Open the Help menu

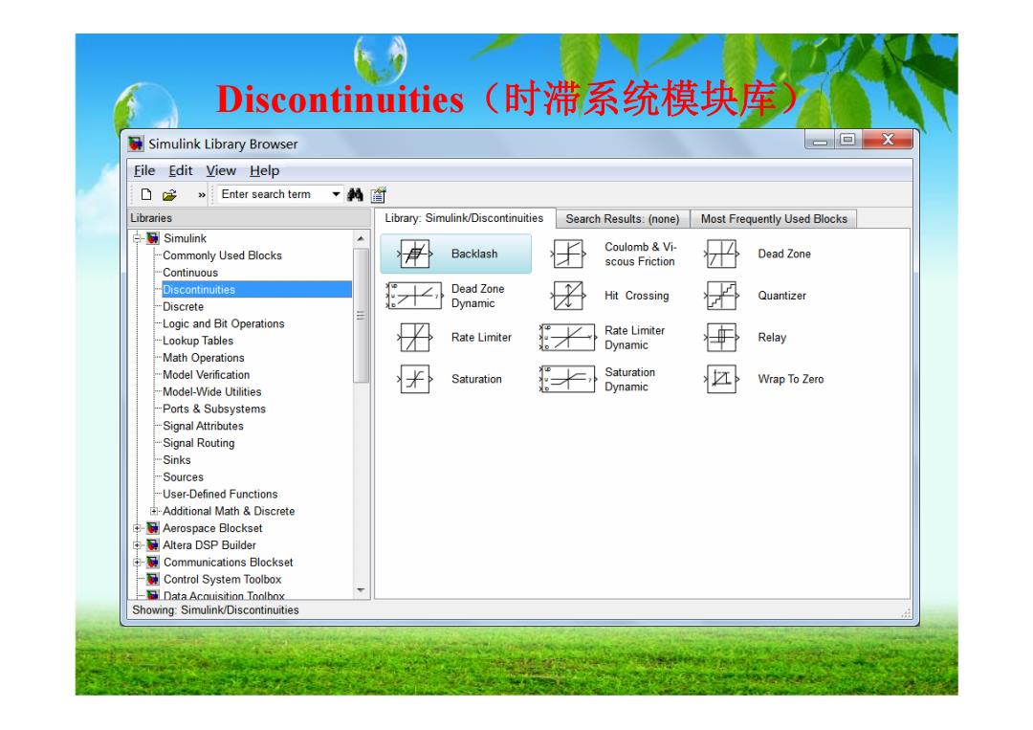[x=264, y=170]
